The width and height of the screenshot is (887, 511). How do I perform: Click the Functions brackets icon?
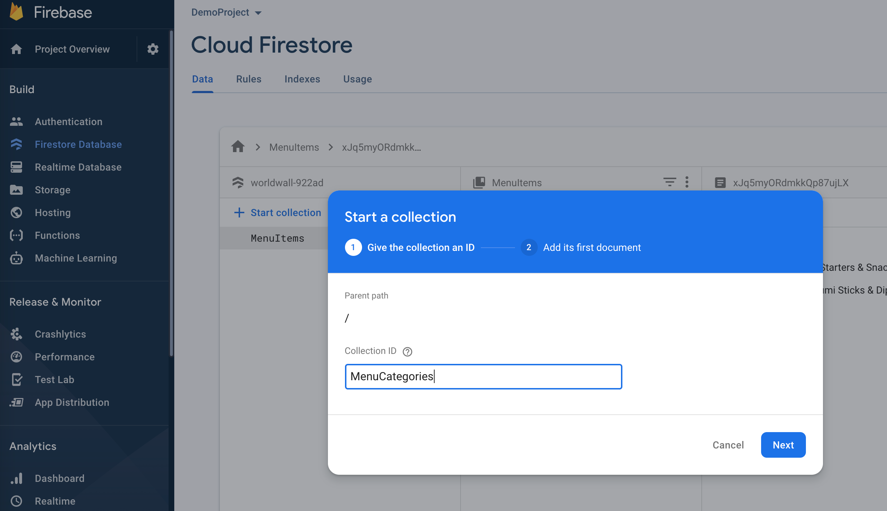pos(16,235)
